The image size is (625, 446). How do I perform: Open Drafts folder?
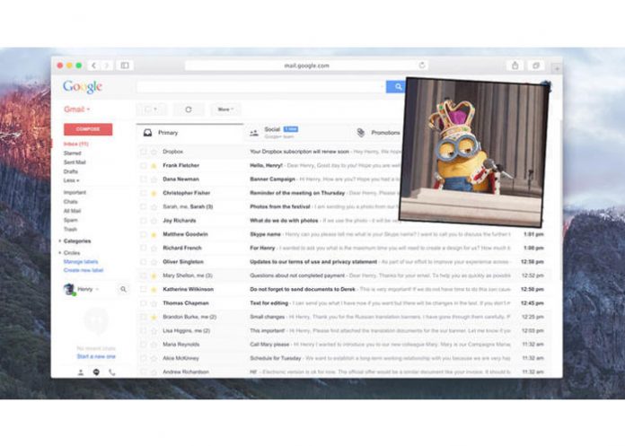coord(71,171)
